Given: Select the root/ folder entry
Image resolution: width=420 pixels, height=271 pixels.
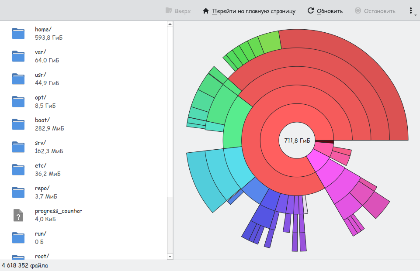Looking at the screenshot, I should 42,256.
